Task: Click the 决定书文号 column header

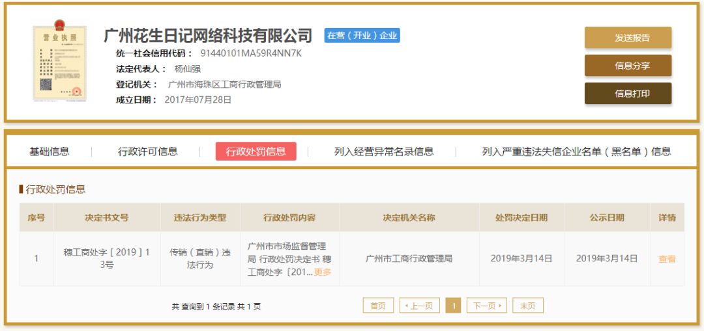Action: (x=107, y=217)
